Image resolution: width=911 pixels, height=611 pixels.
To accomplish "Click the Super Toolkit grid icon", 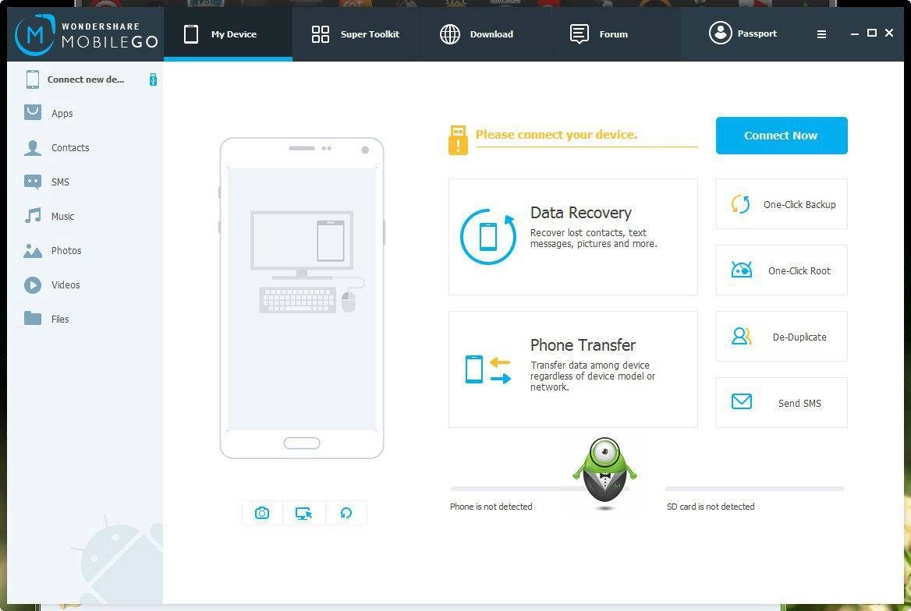I will [x=320, y=34].
